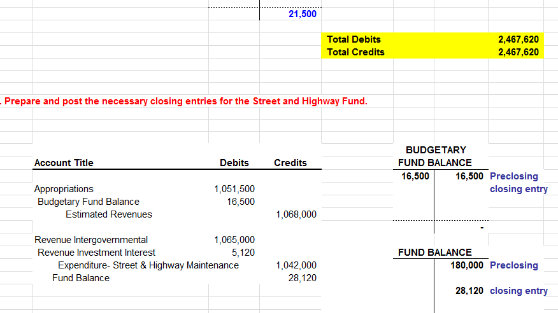Viewport: 558px width, 313px height.
Task: Click the BUDGETARY FUND BALANCE T-account heading
Action: (435, 156)
